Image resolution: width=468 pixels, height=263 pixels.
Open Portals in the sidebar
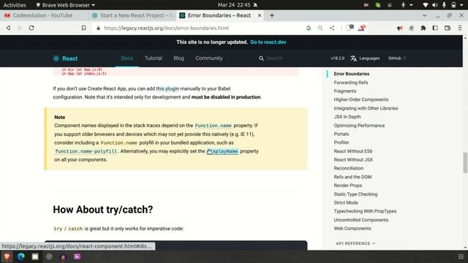(341, 134)
